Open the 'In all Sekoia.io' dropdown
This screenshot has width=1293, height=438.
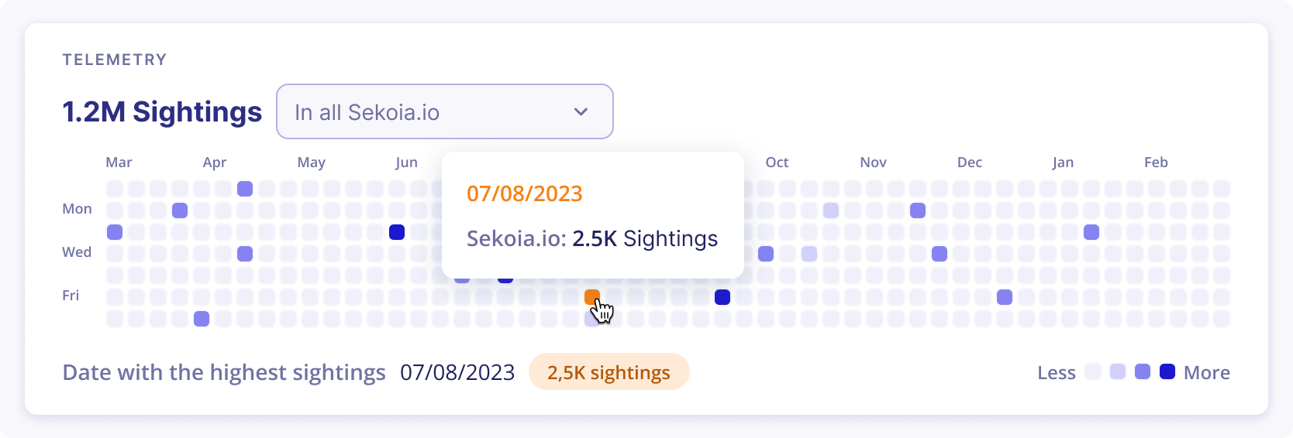tap(444, 112)
